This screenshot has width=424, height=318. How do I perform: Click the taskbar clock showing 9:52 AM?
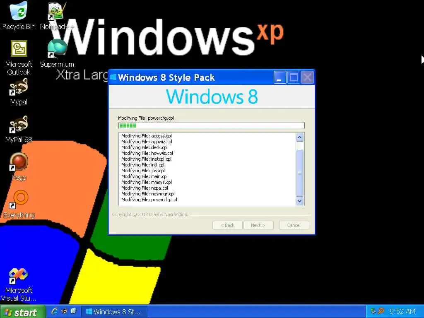(x=402, y=311)
